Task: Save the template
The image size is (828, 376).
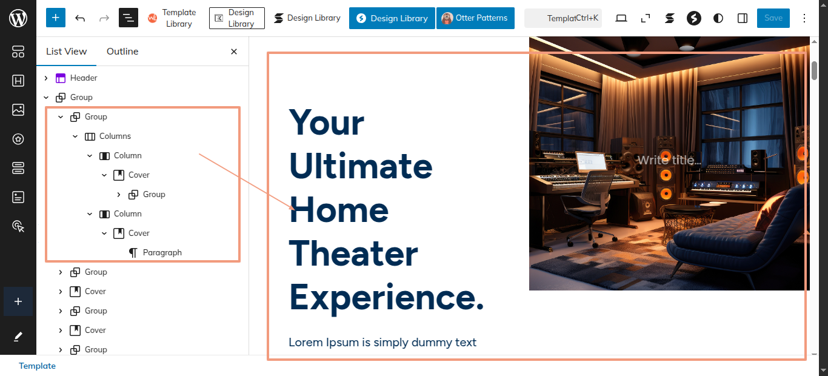Action: pos(773,18)
